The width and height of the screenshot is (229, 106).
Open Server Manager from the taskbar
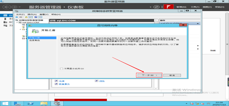(x=17, y=104)
